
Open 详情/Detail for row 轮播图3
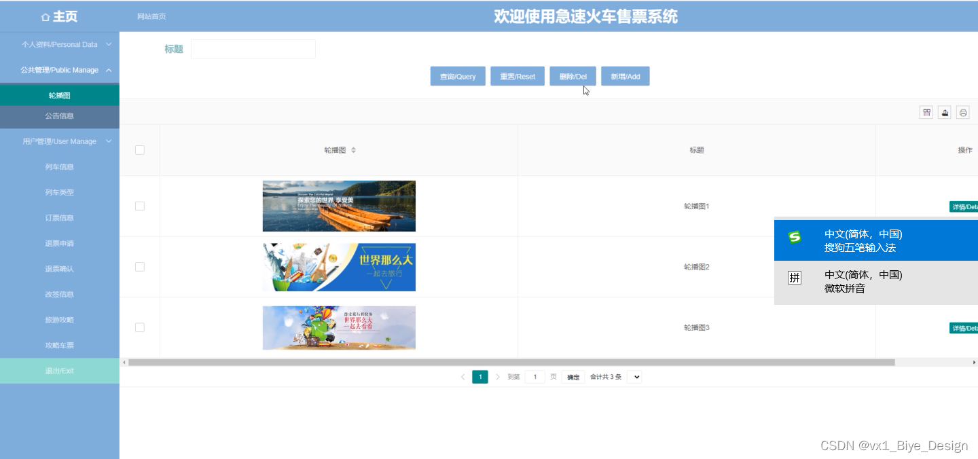tap(964, 328)
